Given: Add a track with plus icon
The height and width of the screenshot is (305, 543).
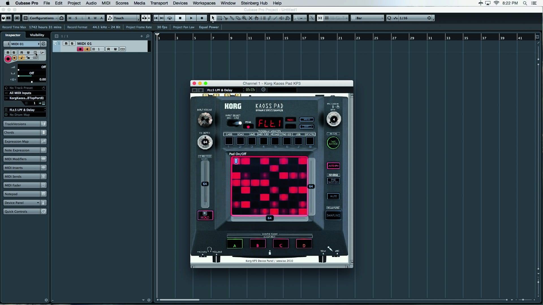Looking at the screenshot, I should point(142,36).
